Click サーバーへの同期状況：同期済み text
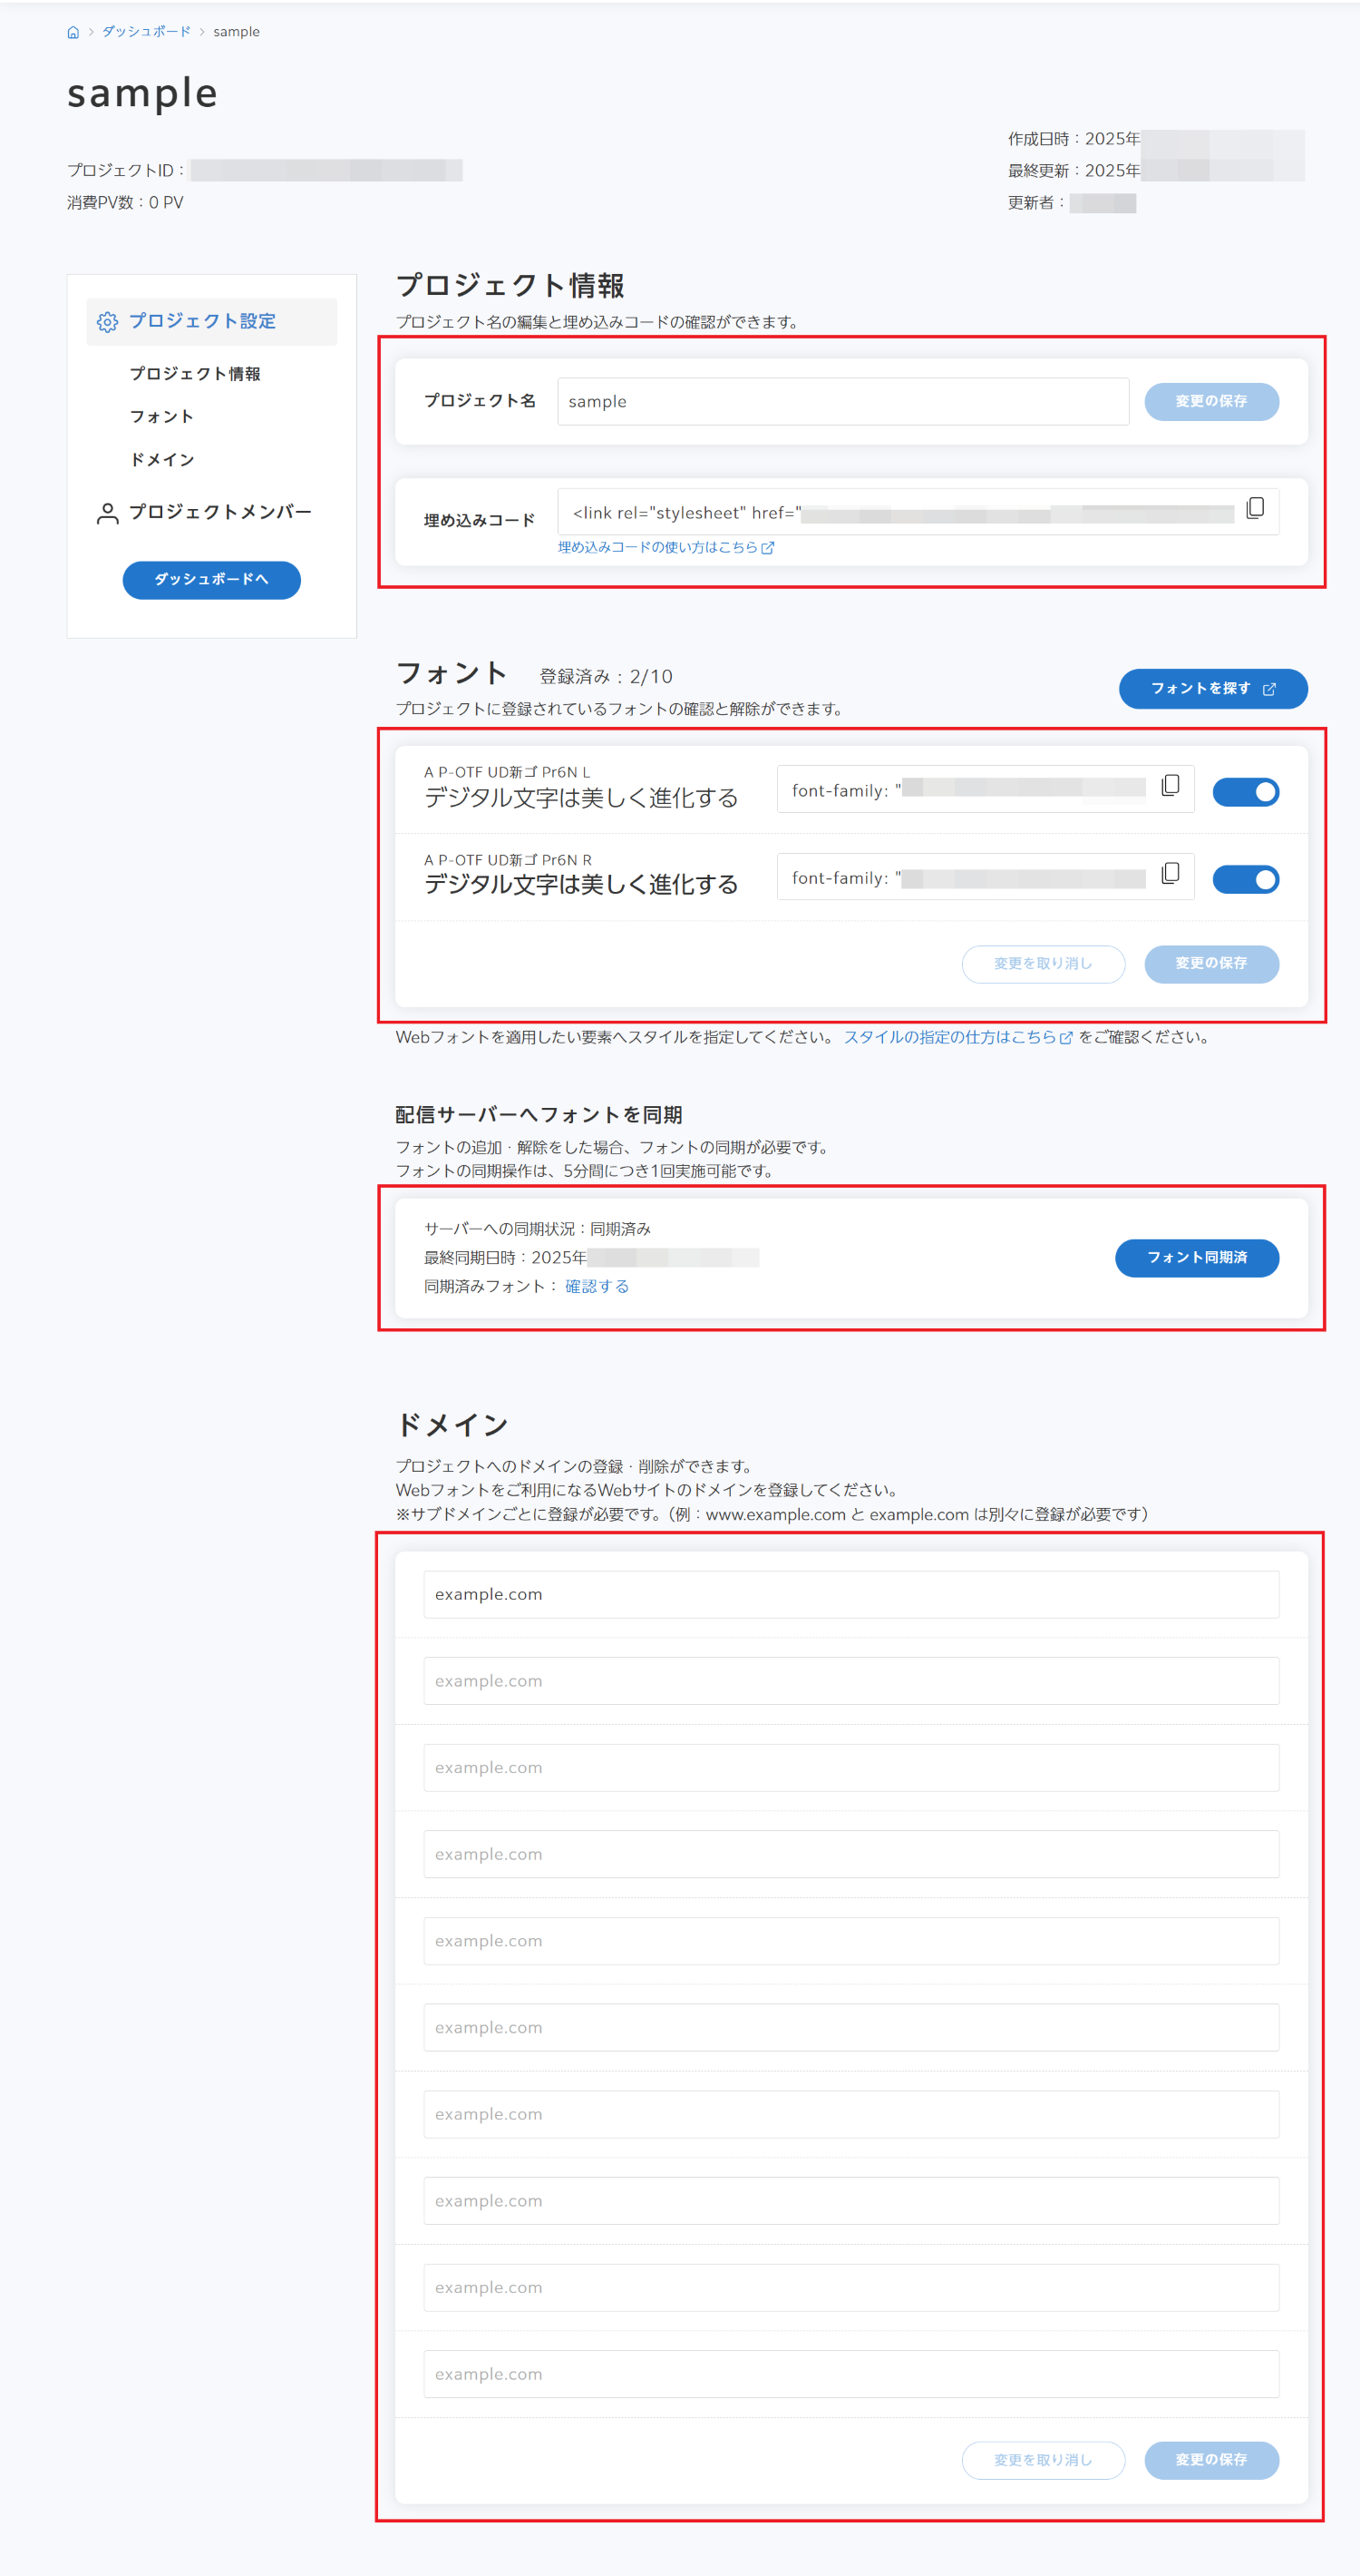Viewport: 1360px width, 2576px height. click(x=538, y=1229)
